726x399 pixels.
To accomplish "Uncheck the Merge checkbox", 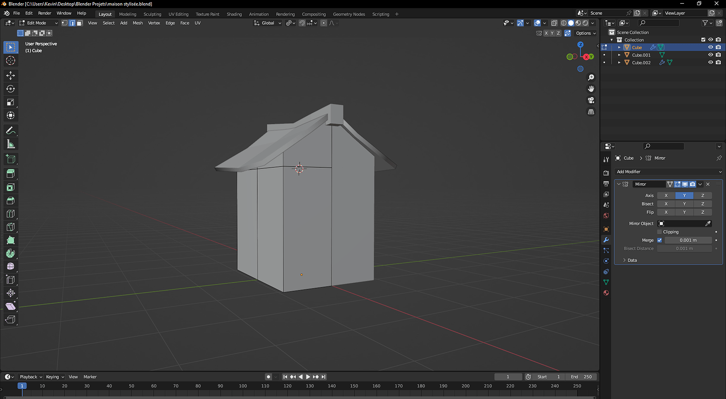I will pos(659,240).
